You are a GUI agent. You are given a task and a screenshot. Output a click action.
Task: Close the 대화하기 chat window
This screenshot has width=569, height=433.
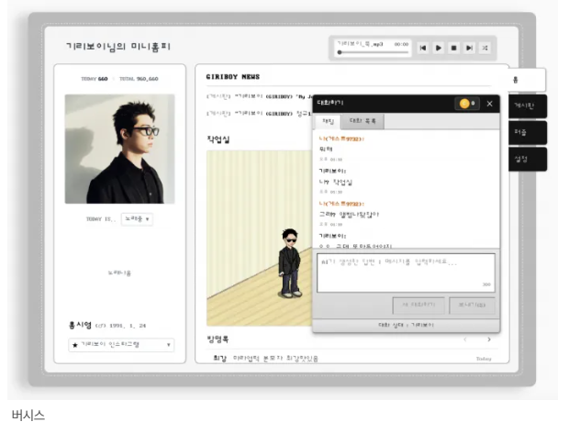pyautogui.click(x=489, y=104)
